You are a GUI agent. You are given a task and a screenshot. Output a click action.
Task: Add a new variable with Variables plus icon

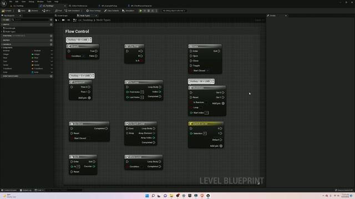(x=51, y=44)
